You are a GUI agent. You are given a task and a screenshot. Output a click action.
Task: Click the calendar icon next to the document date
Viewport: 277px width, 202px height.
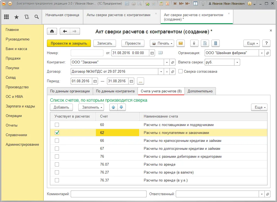pyautogui.click(x=152, y=53)
